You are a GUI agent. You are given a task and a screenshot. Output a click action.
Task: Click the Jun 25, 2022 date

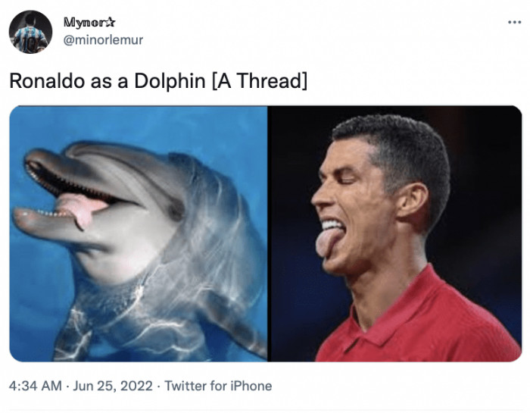pyautogui.click(x=113, y=386)
